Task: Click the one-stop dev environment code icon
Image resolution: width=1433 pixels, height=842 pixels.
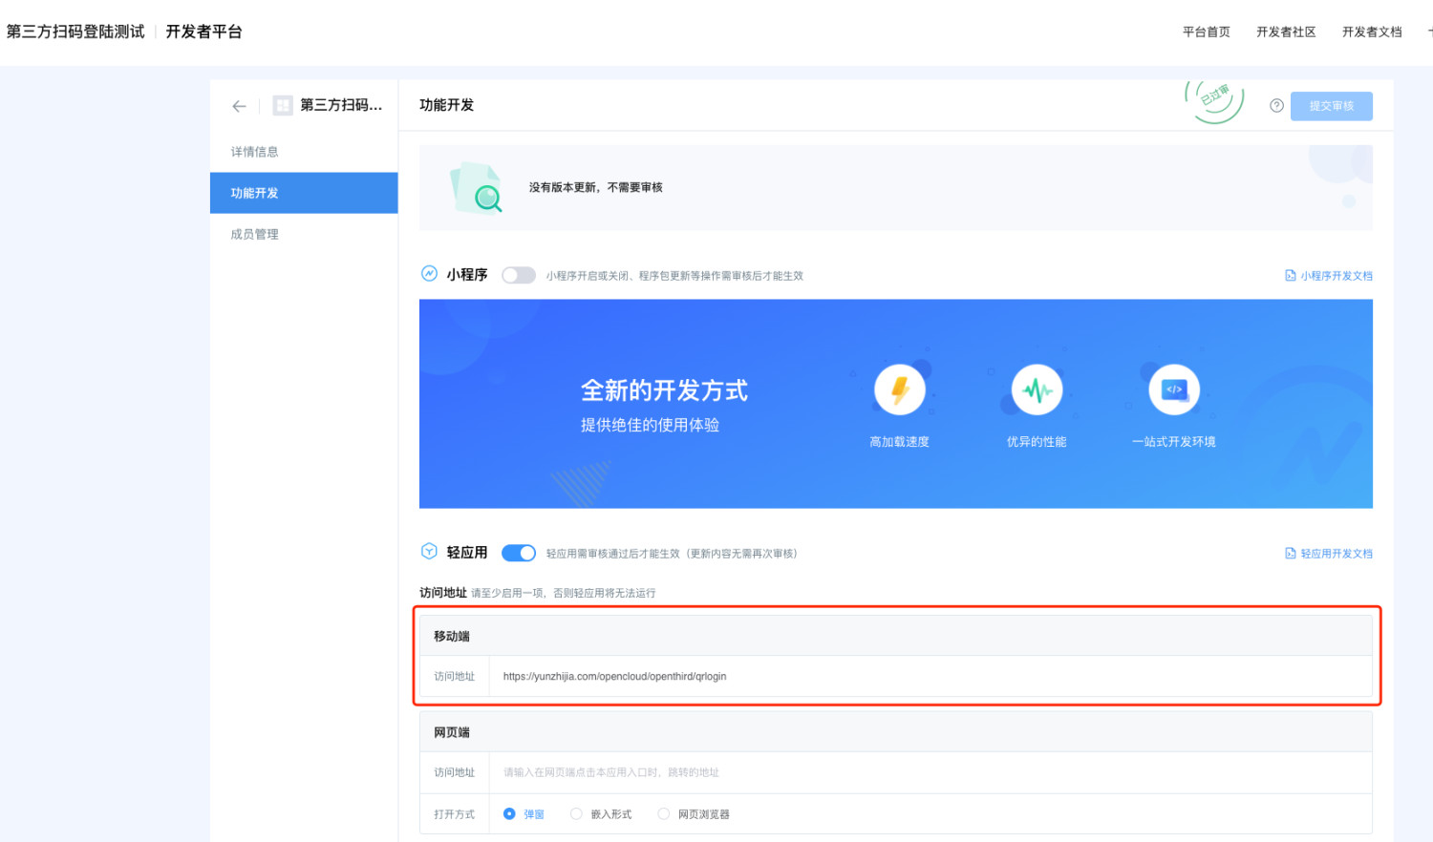Action: (1173, 389)
